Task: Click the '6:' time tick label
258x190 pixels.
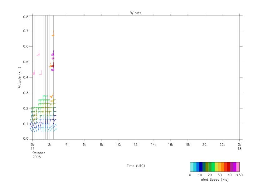Action: [x=84, y=145]
